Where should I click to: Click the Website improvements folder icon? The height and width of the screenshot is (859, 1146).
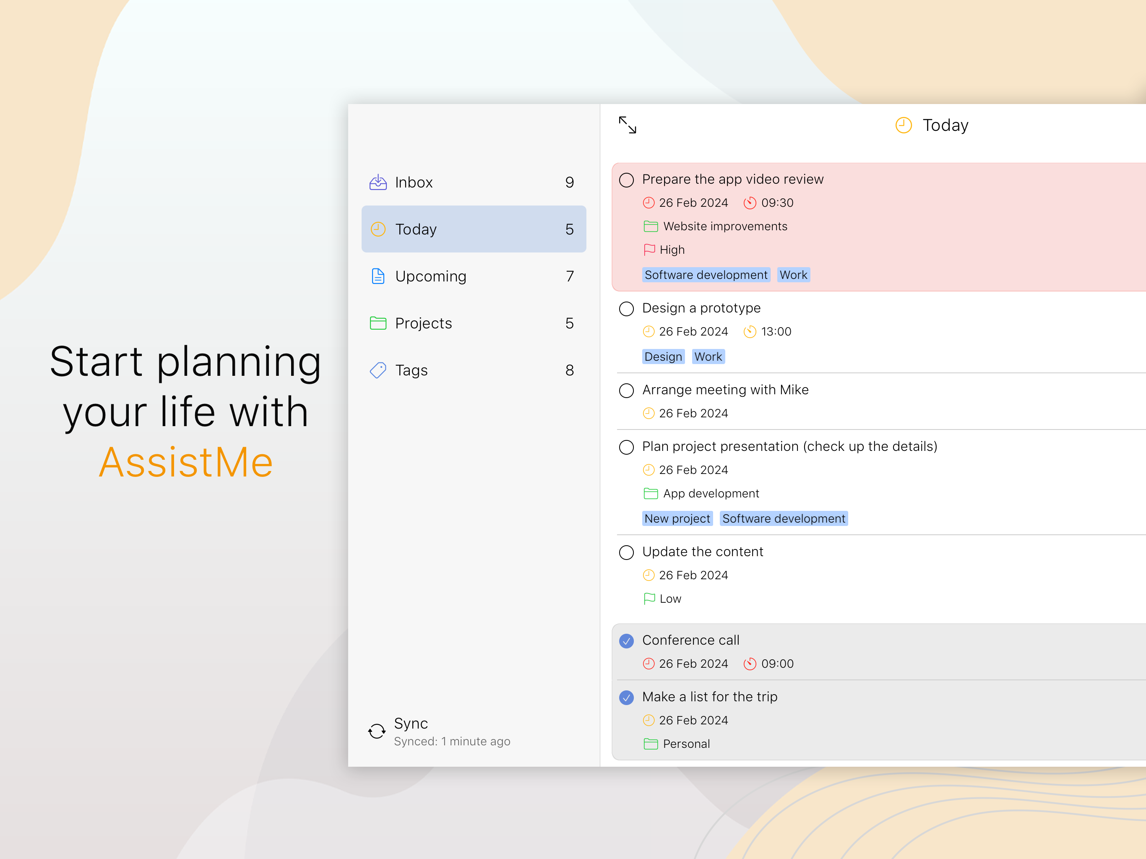[x=651, y=226]
